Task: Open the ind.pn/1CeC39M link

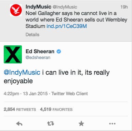Action: tap(67, 26)
